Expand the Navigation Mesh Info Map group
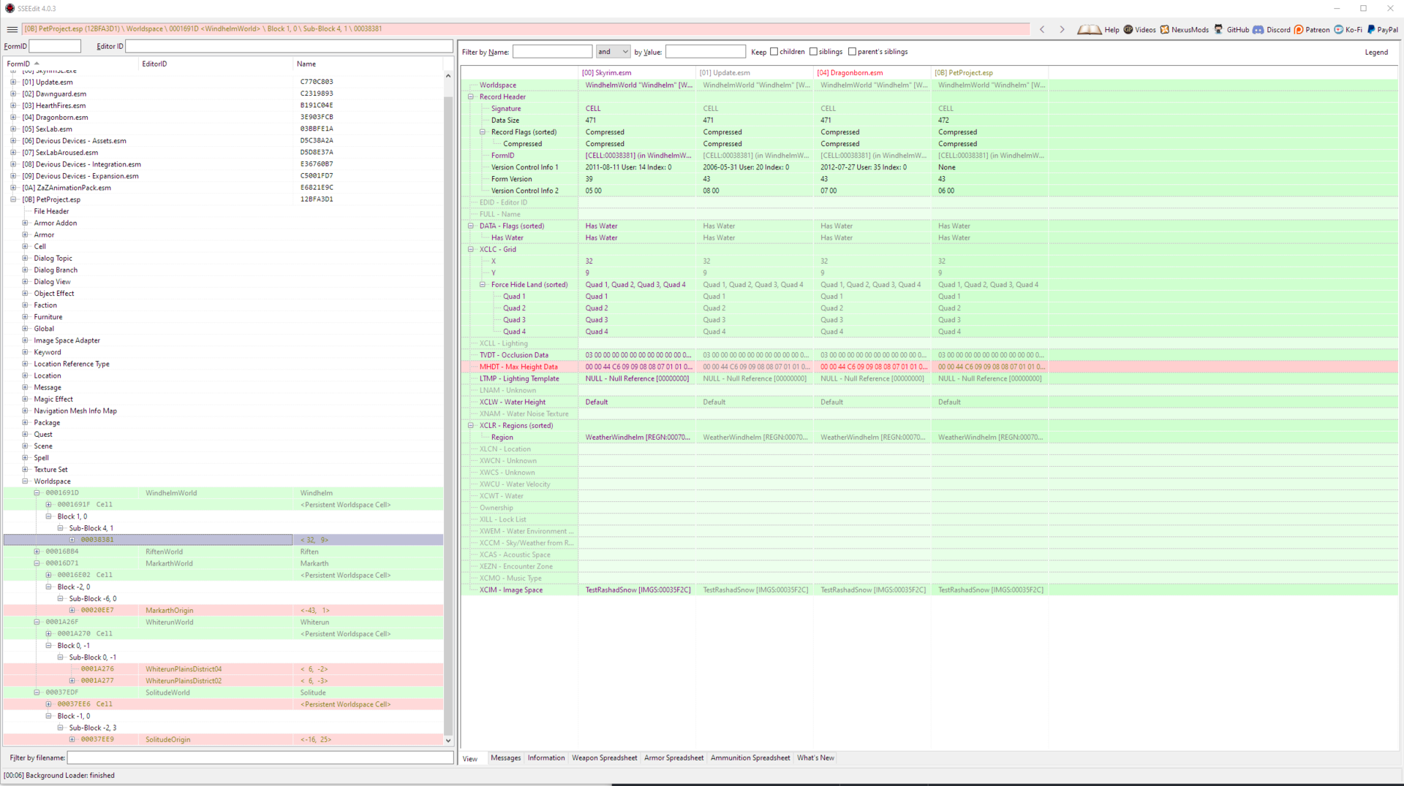1404x786 pixels. pos(25,411)
